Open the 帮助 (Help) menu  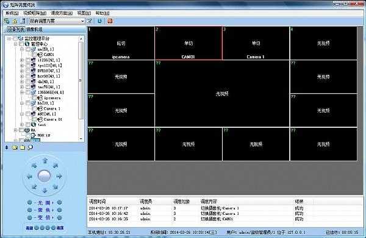pos(102,13)
